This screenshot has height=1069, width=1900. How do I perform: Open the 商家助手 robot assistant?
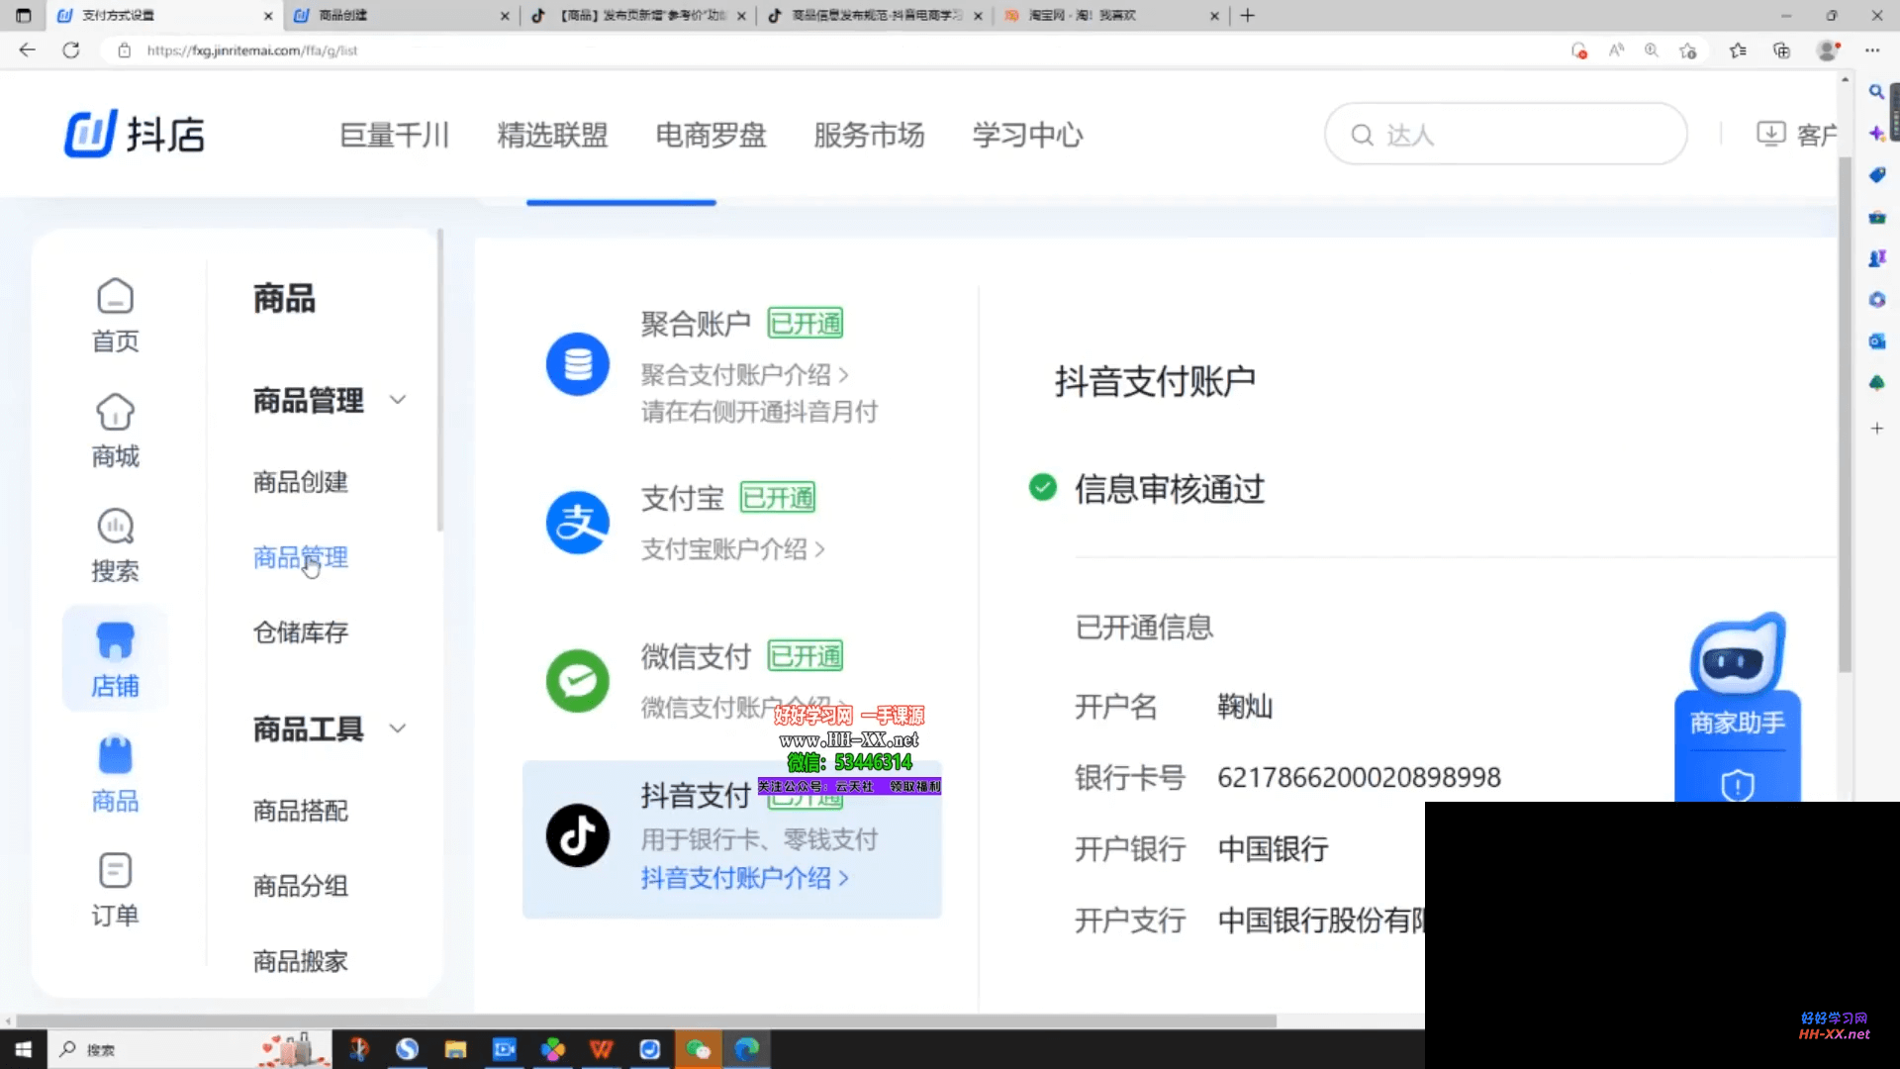click(x=1738, y=707)
